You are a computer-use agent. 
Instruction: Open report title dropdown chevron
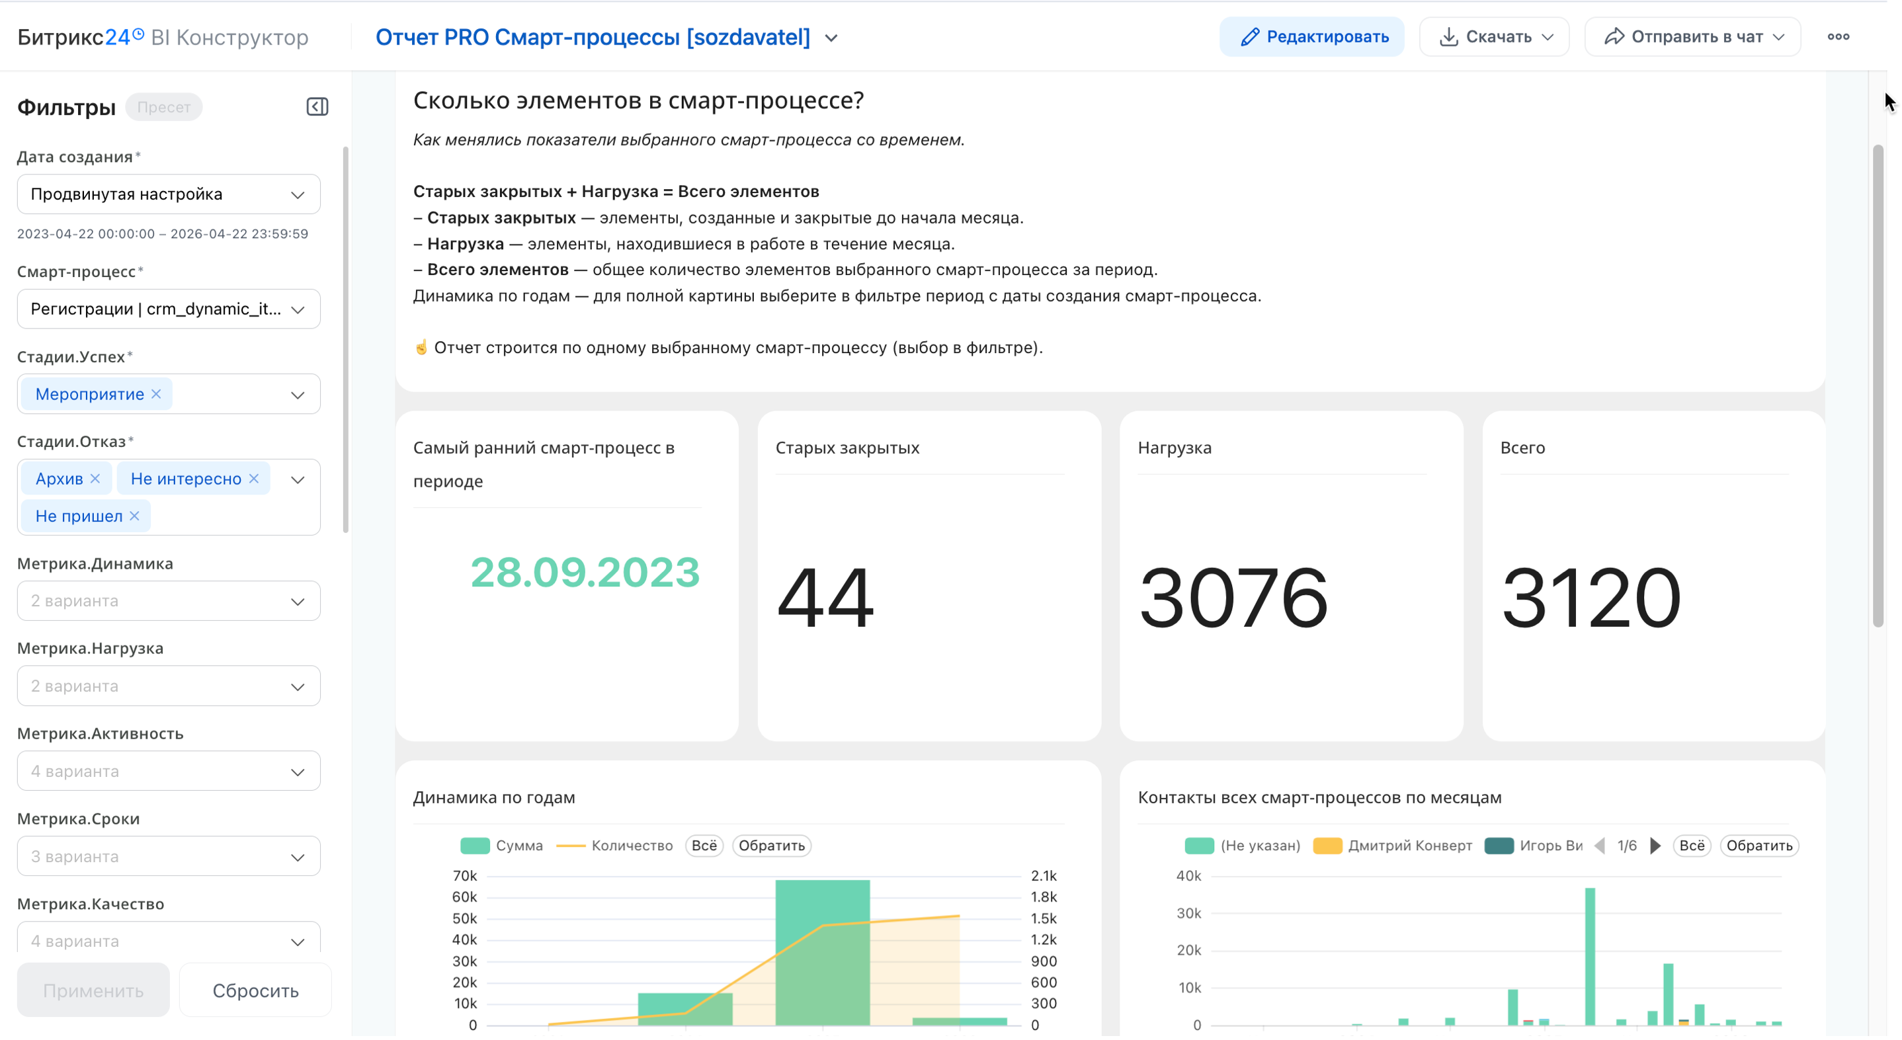[831, 38]
